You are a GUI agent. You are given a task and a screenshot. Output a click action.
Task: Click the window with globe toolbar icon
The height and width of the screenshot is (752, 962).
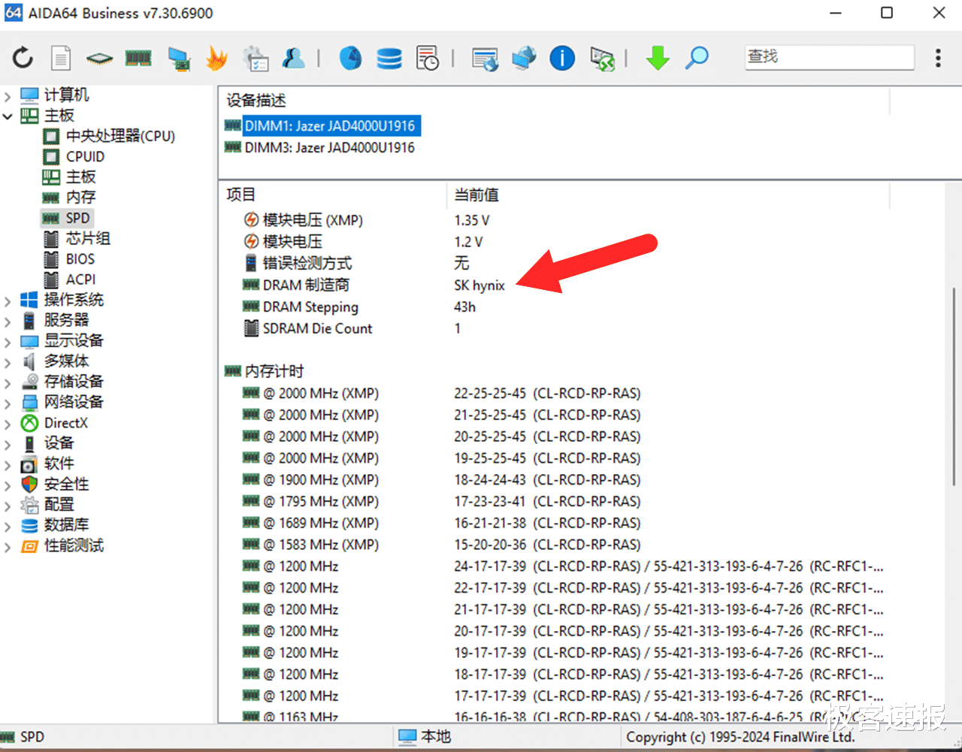point(485,58)
